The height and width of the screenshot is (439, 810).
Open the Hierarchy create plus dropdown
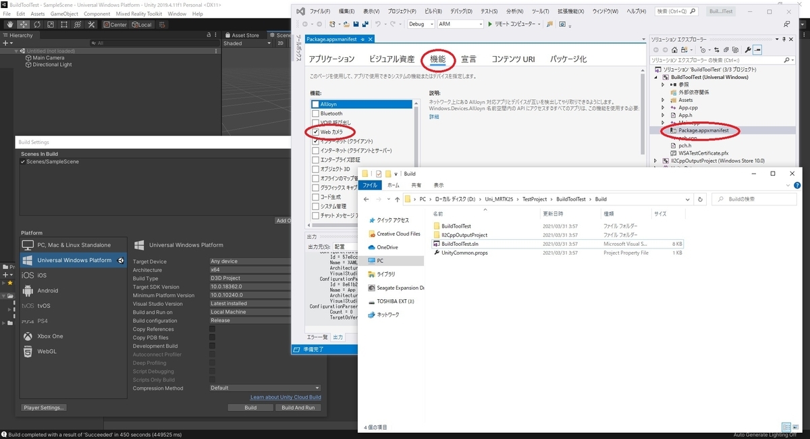[x=7, y=43]
